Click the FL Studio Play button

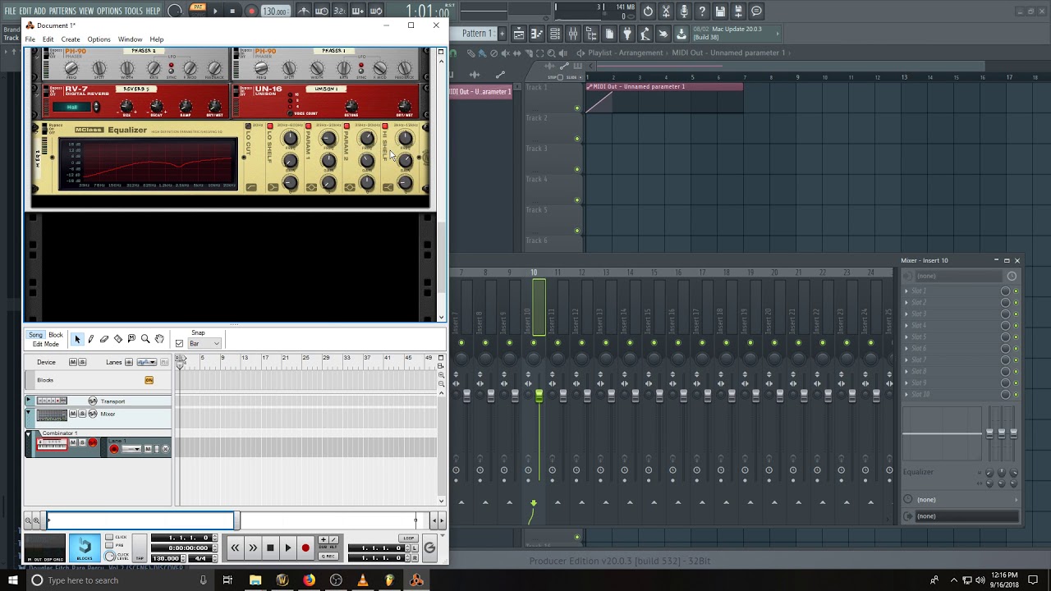[x=215, y=11]
